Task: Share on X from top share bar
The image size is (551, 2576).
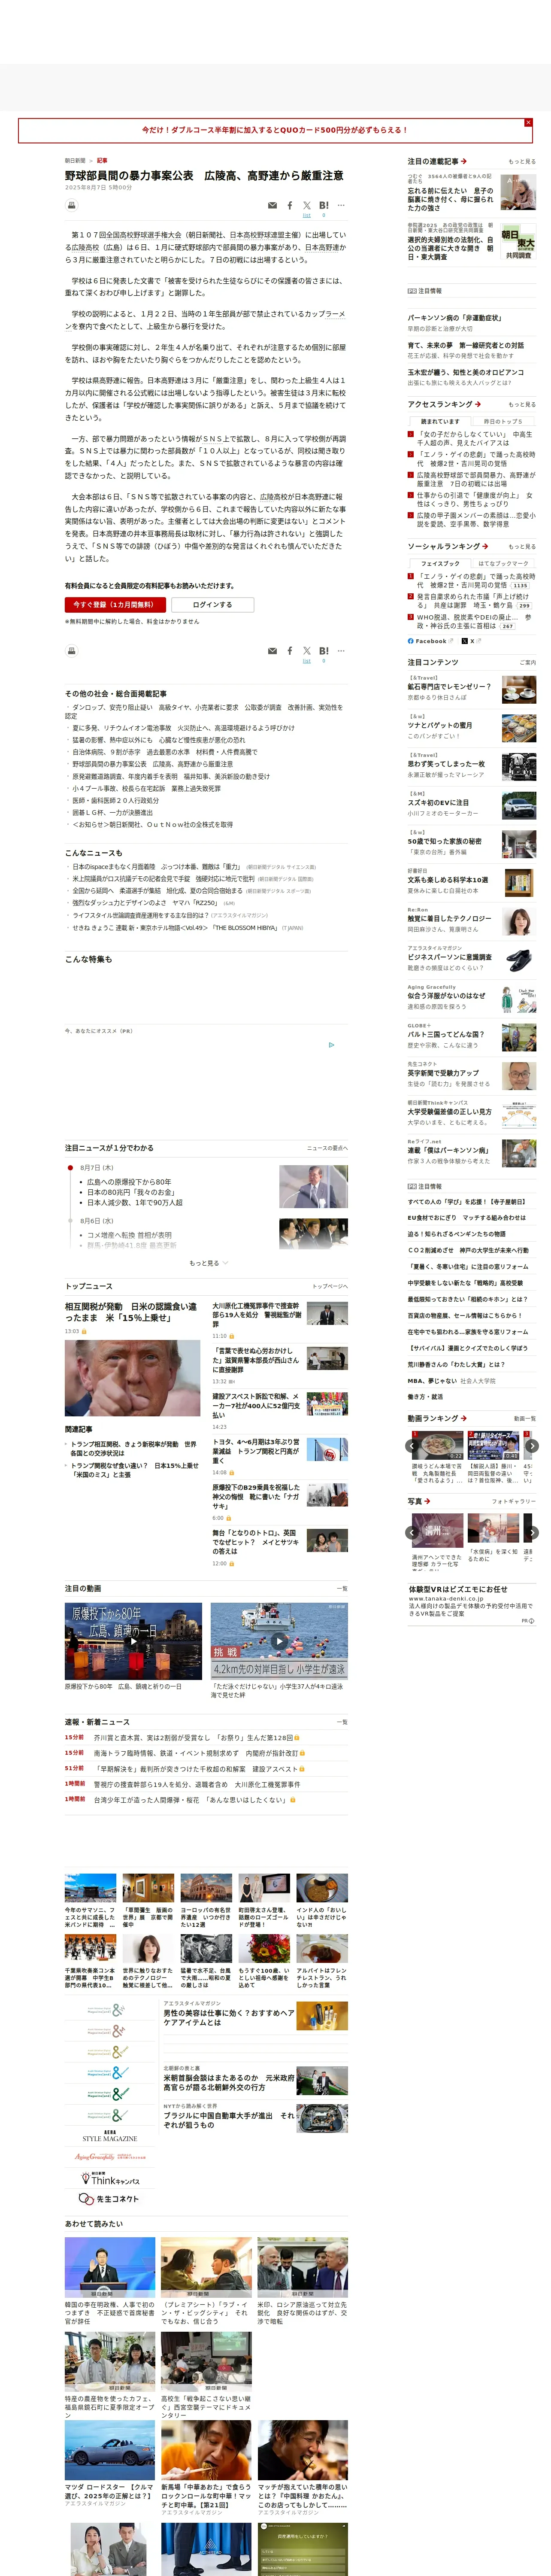Action: coord(307,205)
